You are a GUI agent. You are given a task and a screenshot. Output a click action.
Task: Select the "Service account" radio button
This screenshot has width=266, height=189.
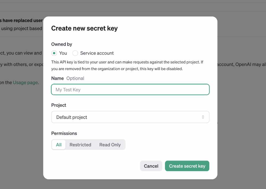75,53
